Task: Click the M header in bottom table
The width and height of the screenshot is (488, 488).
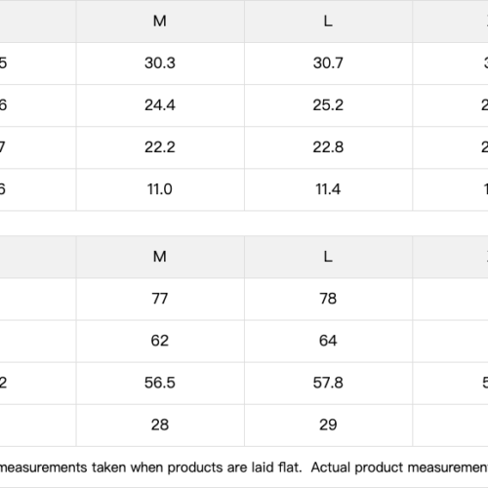Action: point(160,257)
